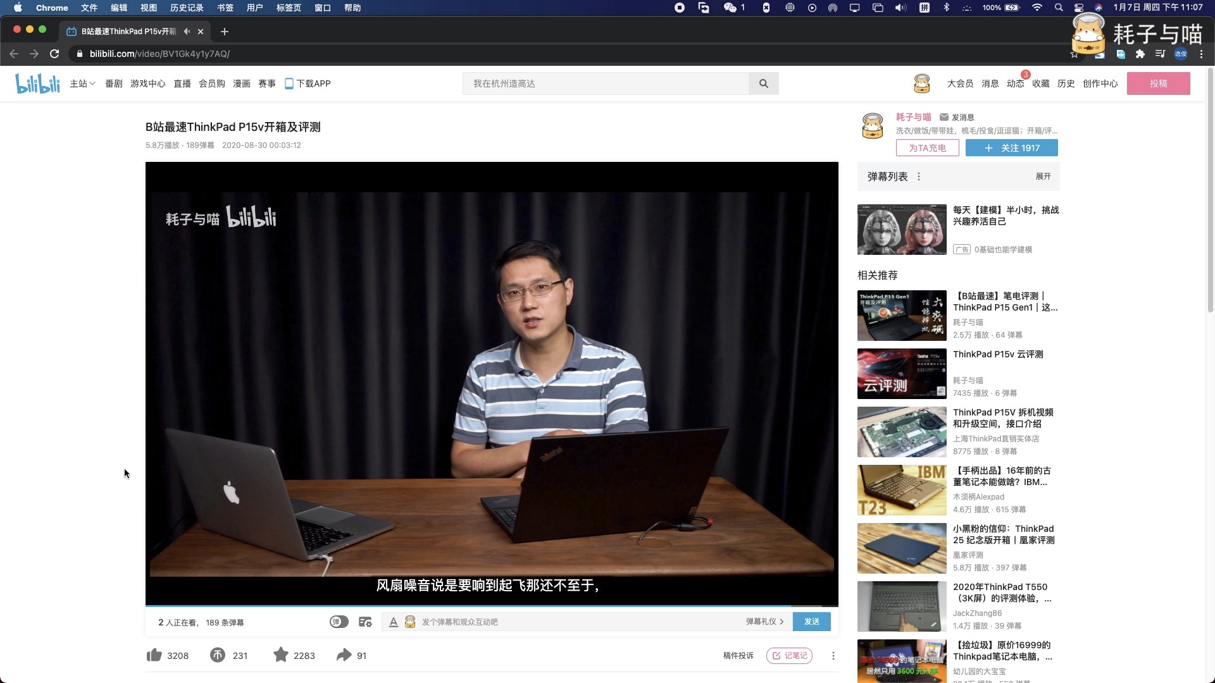Select the B站最速ThinkPad P15v browser tab
This screenshot has height=683, width=1215.
pos(134,32)
